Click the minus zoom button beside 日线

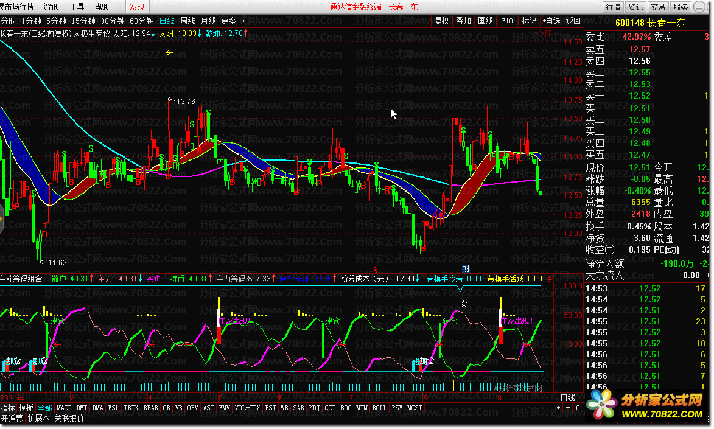pos(568,408)
